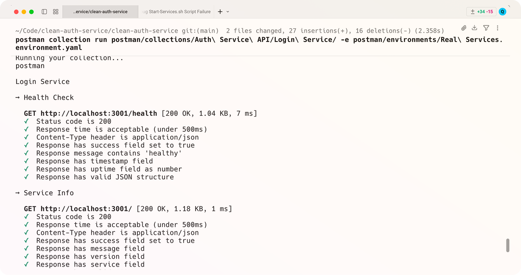This screenshot has width=521, height=275.
Task: Expand the Health Check section arrow
Action: [x=17, y=97]
